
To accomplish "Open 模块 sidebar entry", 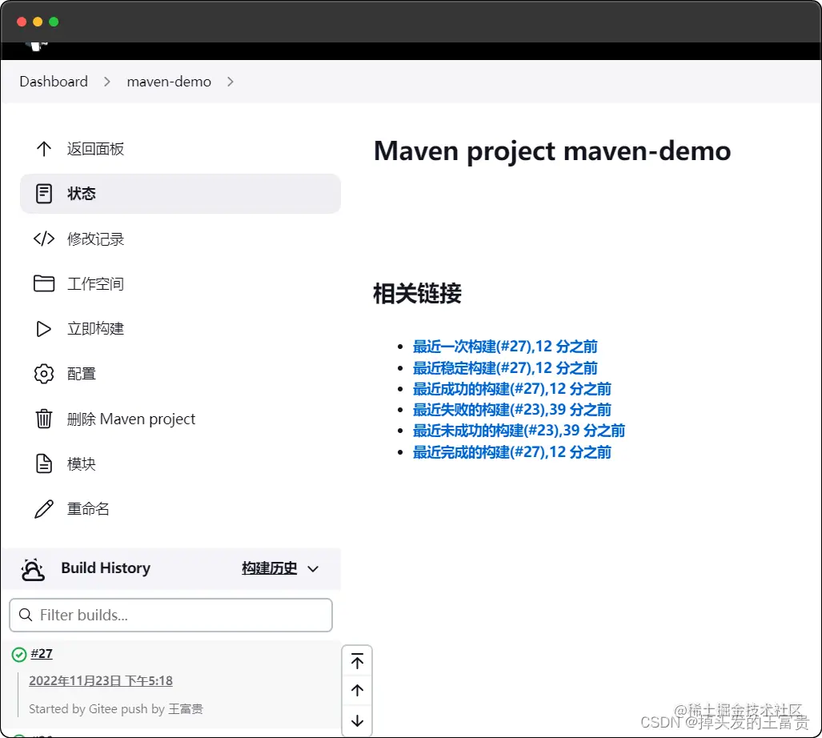I will [x=180, y=464].
